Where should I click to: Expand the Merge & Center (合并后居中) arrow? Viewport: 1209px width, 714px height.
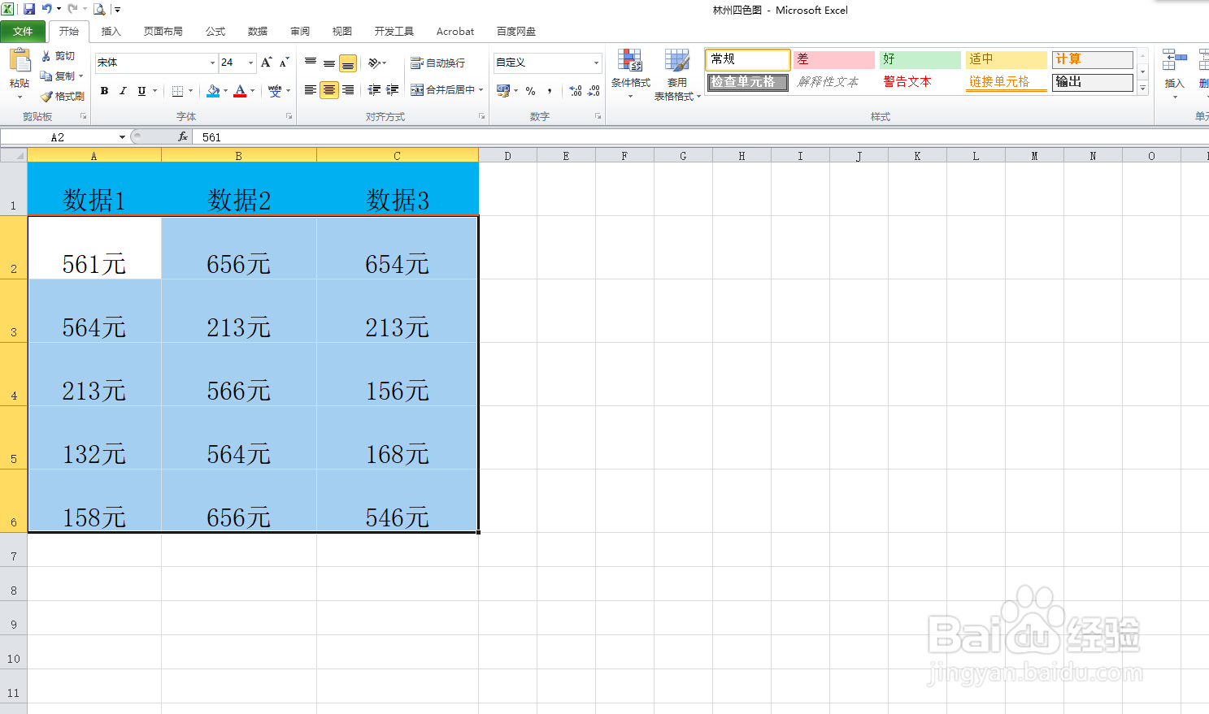[481, 90]
